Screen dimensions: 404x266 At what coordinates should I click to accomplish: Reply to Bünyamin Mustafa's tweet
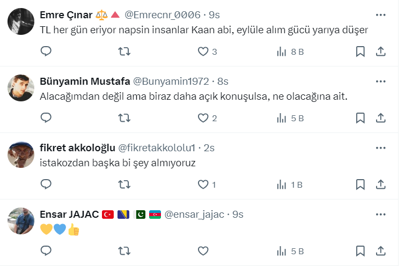46,118
